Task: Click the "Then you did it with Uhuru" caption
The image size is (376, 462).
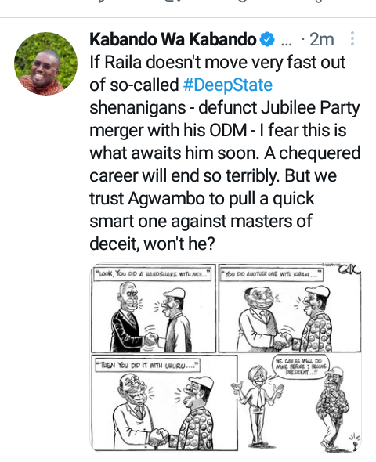Action: click(146, 366)
